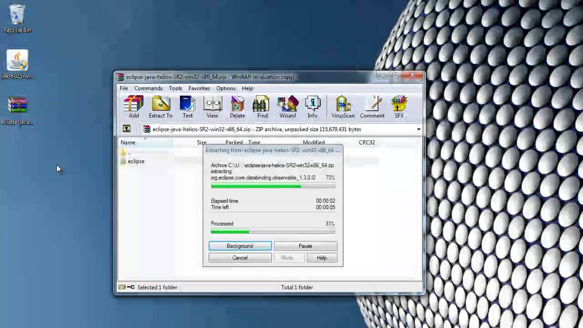Open the archive path dropdown arrow

click(x=419, y=129)
